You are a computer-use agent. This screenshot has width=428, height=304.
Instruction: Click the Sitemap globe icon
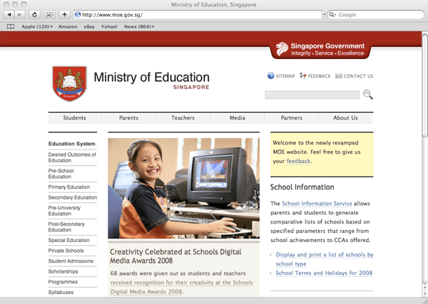(271, 75)
